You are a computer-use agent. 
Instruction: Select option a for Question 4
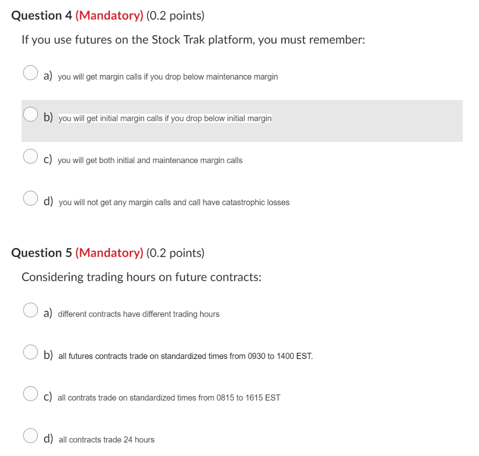click(30, 73)
